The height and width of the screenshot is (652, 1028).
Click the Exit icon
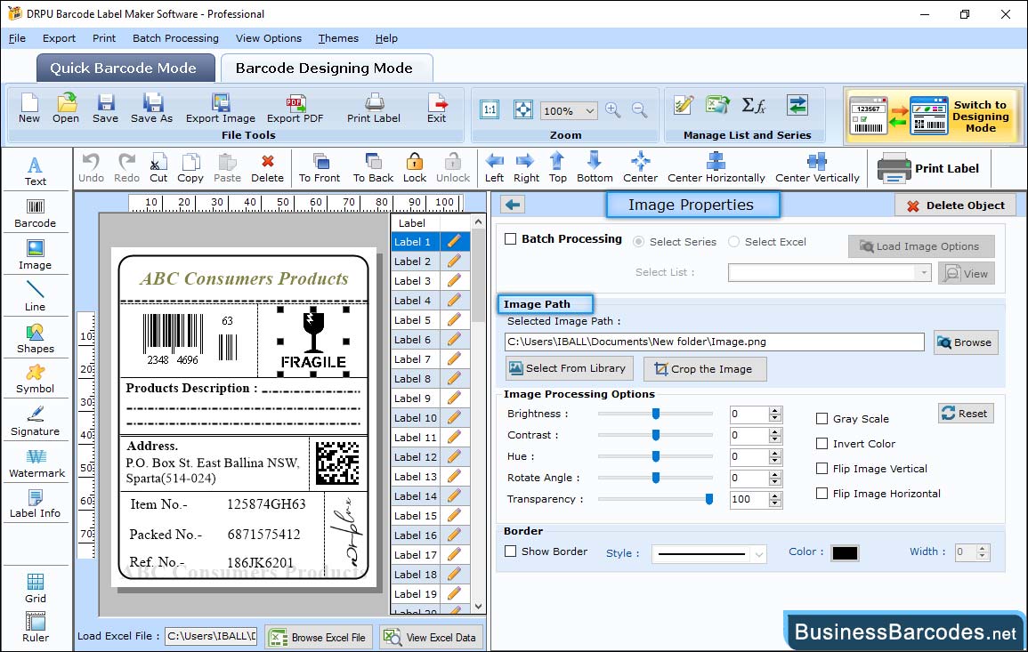click(437, 109)
